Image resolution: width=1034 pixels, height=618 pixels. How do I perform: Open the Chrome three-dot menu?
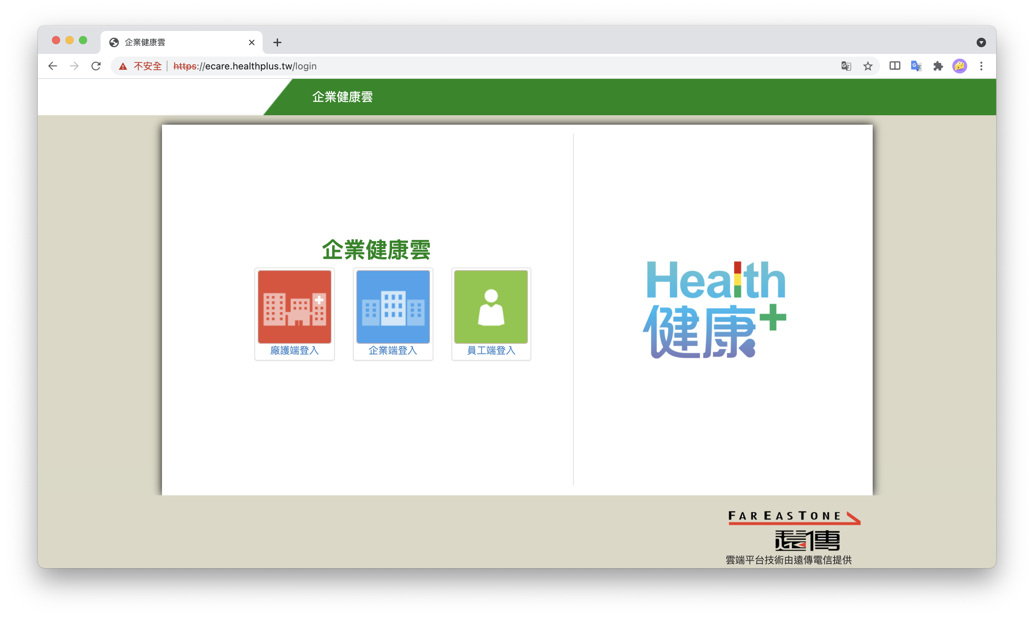tap(981, 66)
